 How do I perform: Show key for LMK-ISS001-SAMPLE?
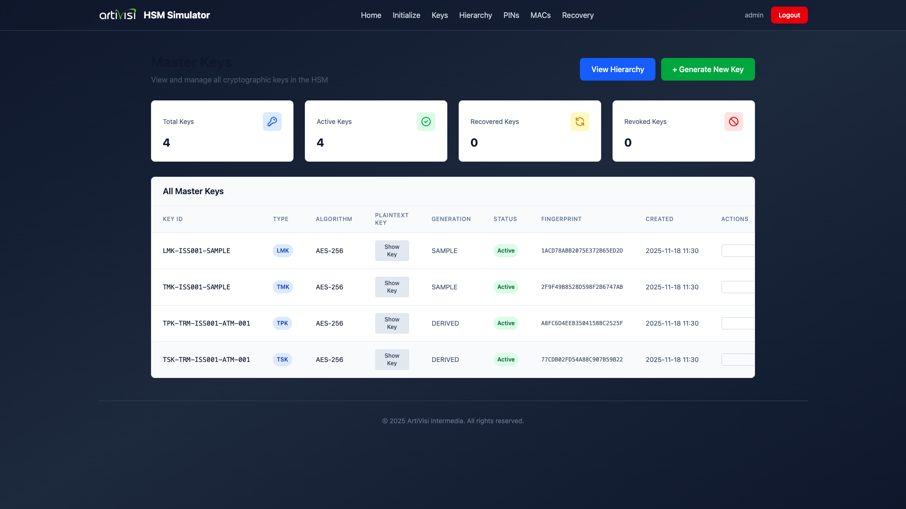[x=392, y=251]
